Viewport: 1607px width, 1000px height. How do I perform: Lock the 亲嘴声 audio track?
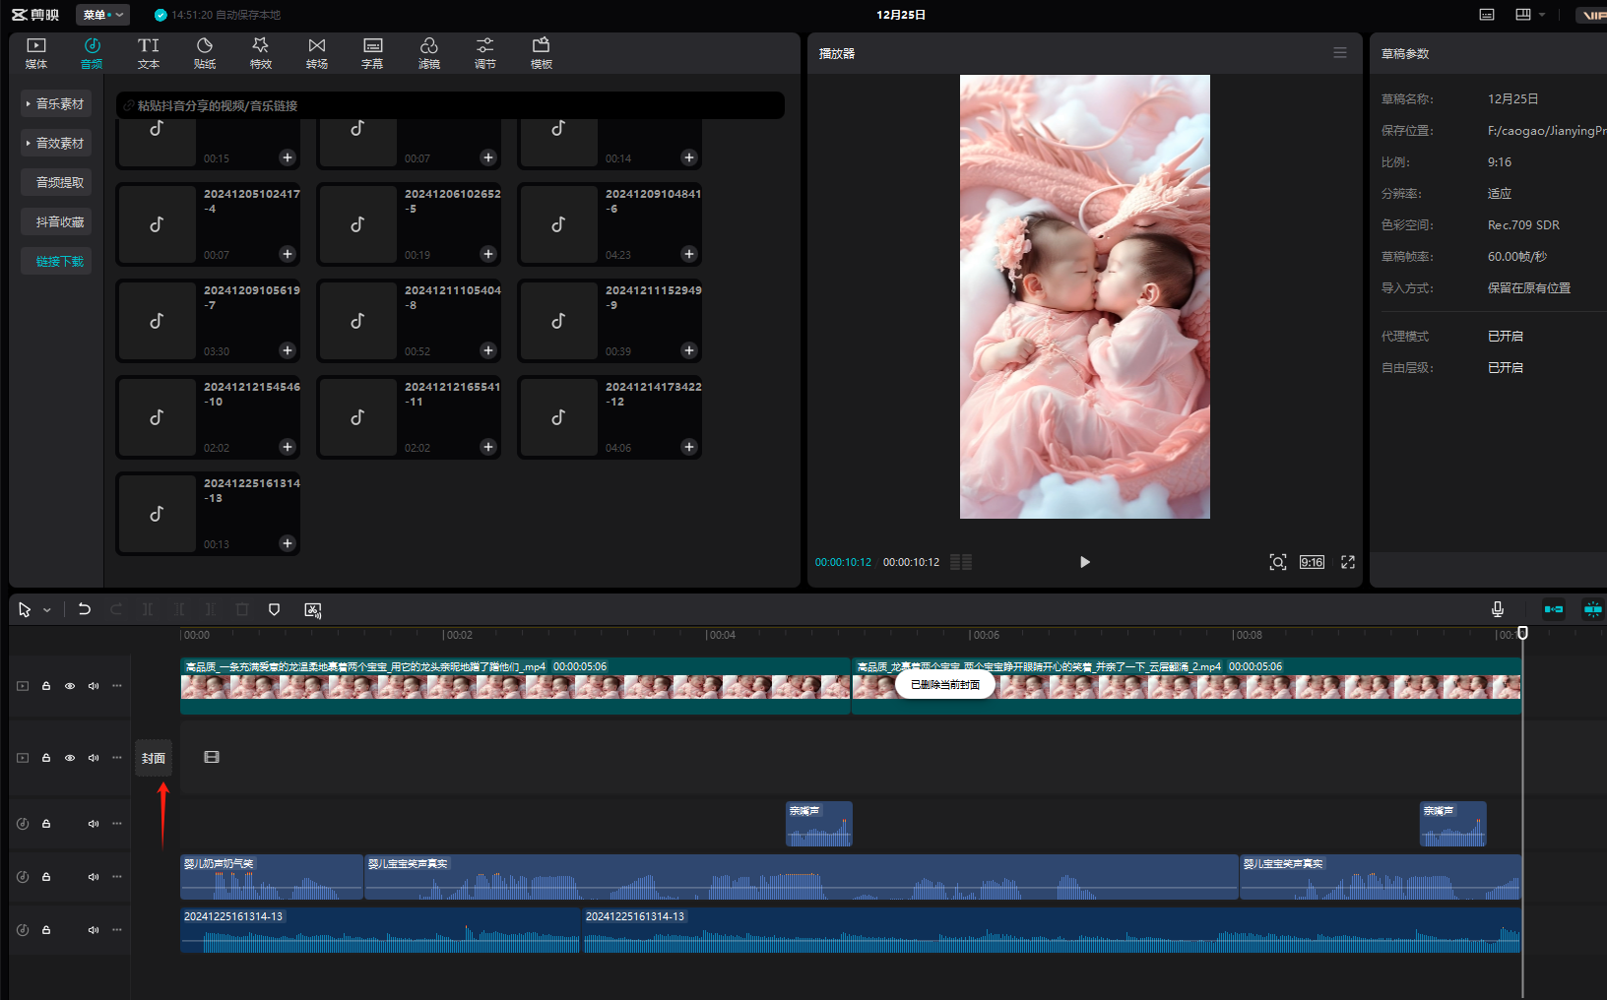pos(46,824)
